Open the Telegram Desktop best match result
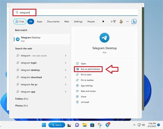 42,39
